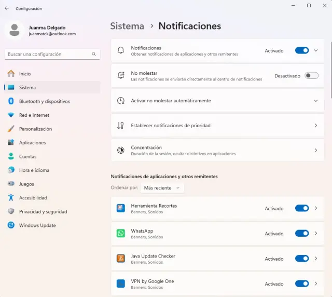Open Personalización in the sidebar
The width and height of the screenshot is (332, 297).
35,129
